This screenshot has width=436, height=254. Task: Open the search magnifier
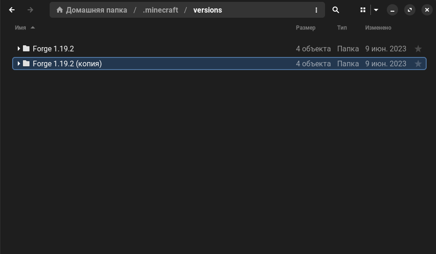coord(336,10)
